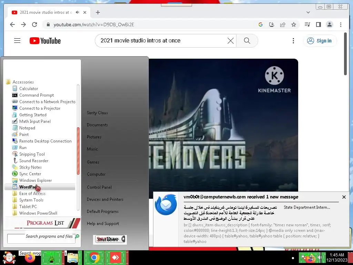The image size is (353, 265).
Task: Dismiss the Thunderbird notification
Action: coord(344,197)
